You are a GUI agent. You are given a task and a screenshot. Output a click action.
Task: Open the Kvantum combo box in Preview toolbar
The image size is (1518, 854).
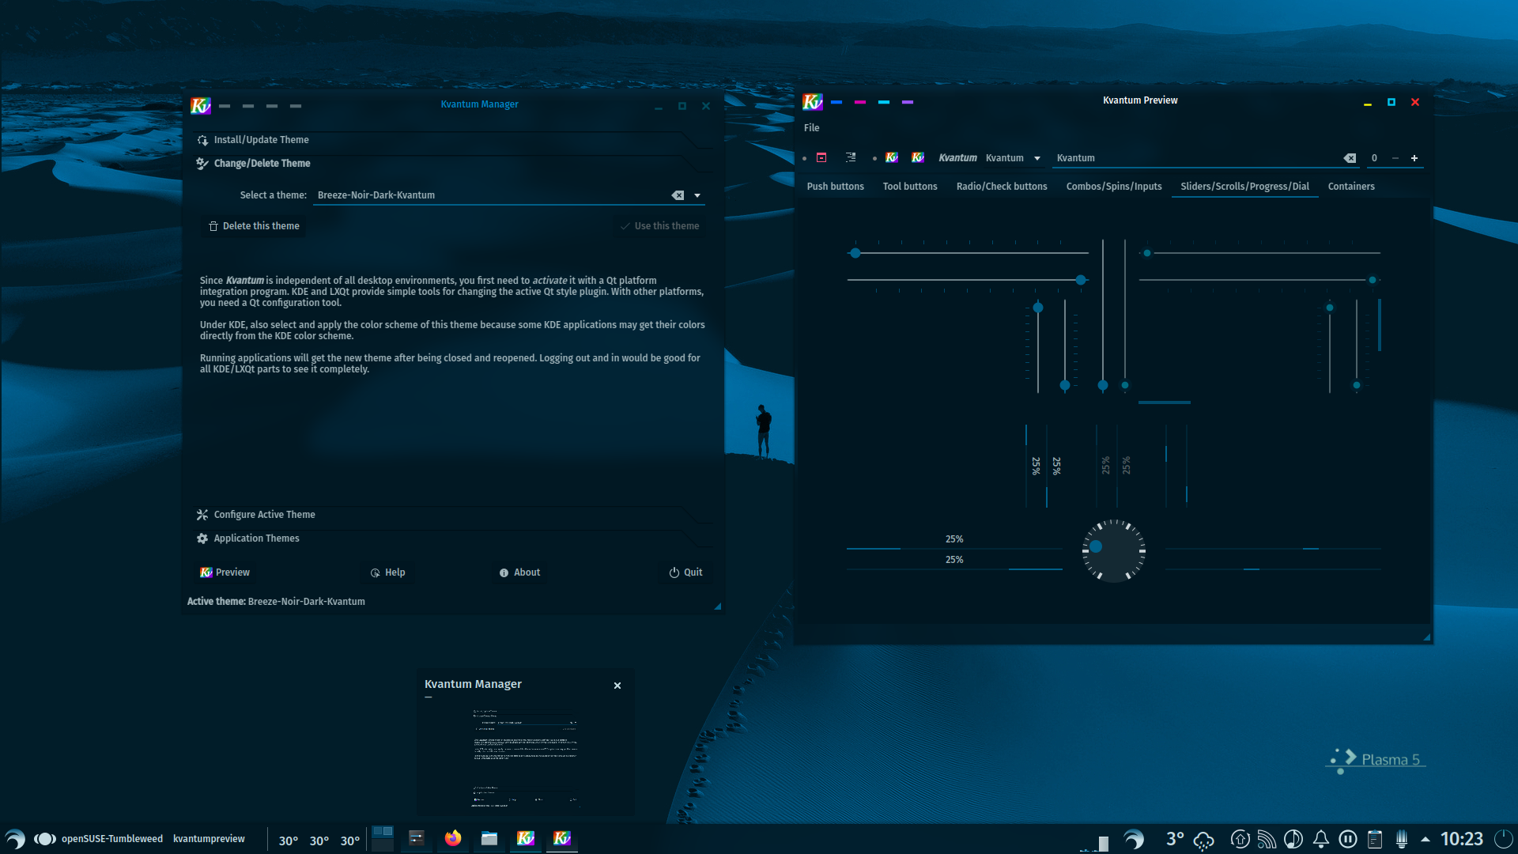pyautogui.click(x=1014, y=158)
